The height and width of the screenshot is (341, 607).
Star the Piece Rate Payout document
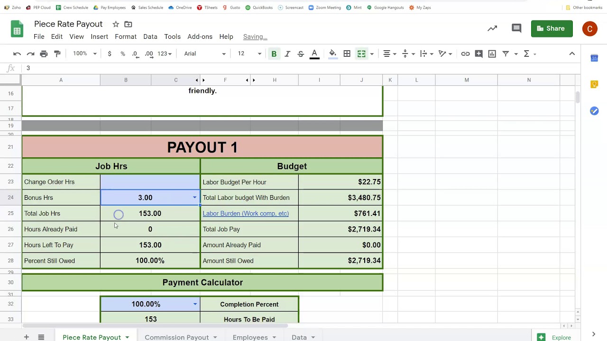pos(116,24)
